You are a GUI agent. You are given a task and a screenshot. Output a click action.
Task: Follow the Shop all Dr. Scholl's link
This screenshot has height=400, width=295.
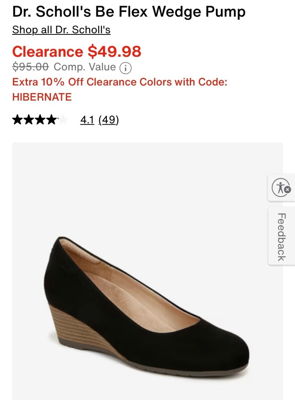tap(61, 30)
